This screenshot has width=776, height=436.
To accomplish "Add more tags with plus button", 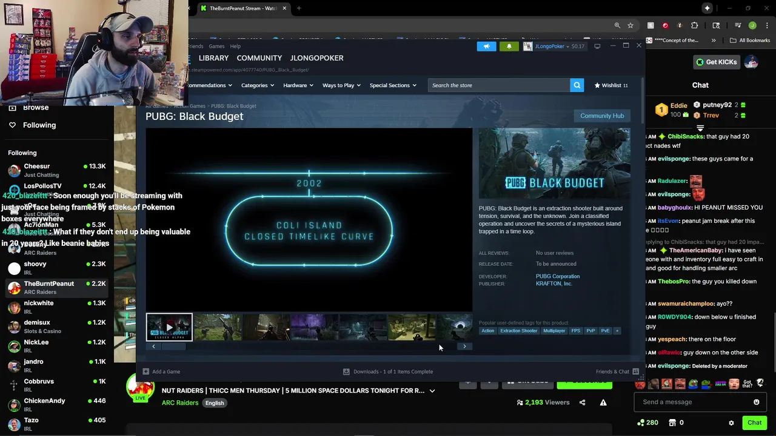I will [617, 331].
